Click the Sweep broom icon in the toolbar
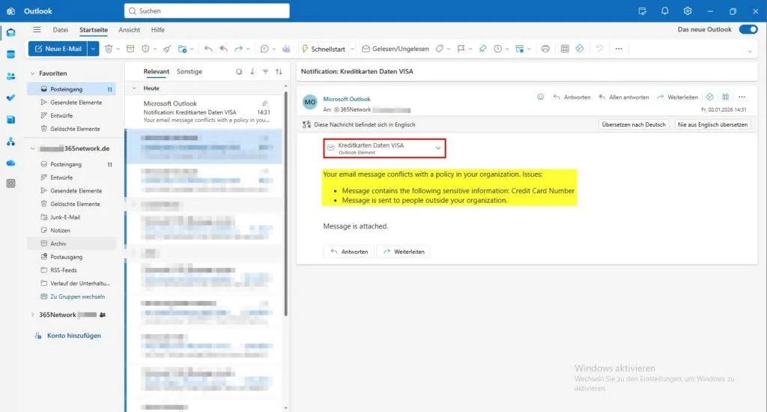The image size is (767, 412). 166,49
